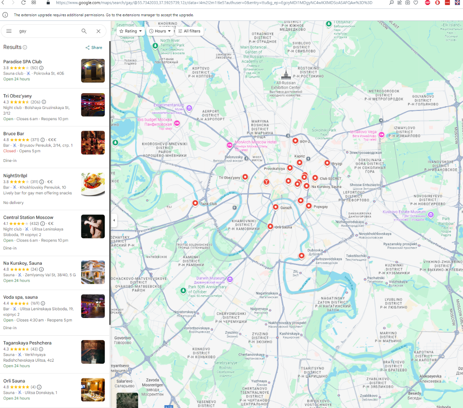Click the review info icon for Tri Obez'yany
The height and width of the screenshot is (408, 463).
[44, 102]
